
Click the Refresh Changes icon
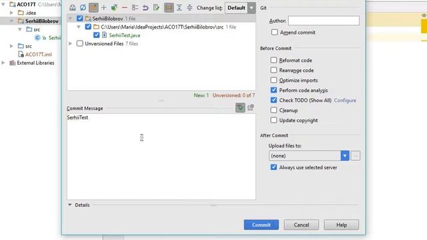[x=83, y=7]
